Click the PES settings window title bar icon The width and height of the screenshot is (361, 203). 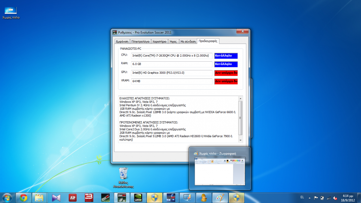tap(115, 32)
